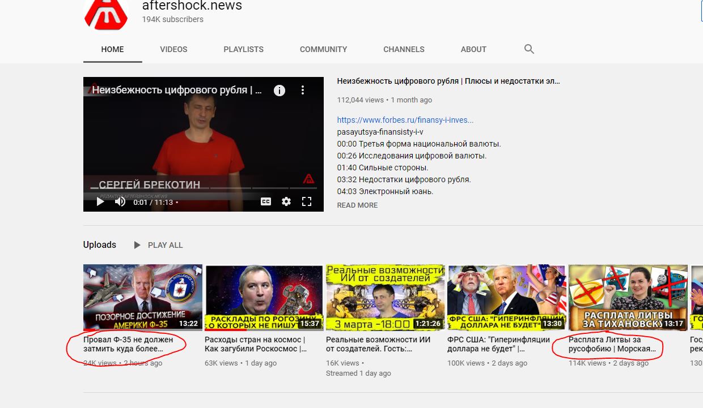The height and width of the screenshot is (408, 703).
Task: Click the aftershock.news channel avatar logo
Action: pyautogui.click(x=107, y=14)
